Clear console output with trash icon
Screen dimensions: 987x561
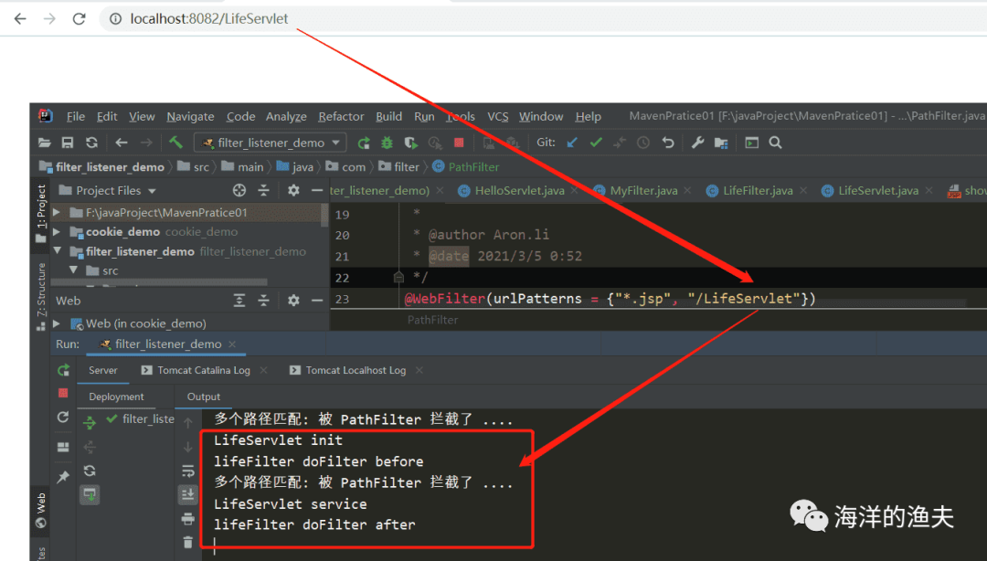point(187,542)
